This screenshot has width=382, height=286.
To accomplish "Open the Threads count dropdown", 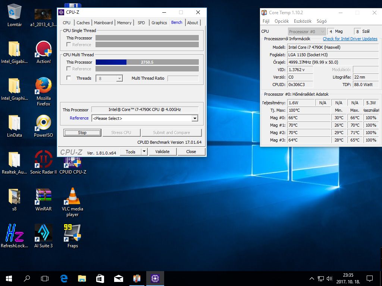I will pyautogui.click(x=119, y=78).
